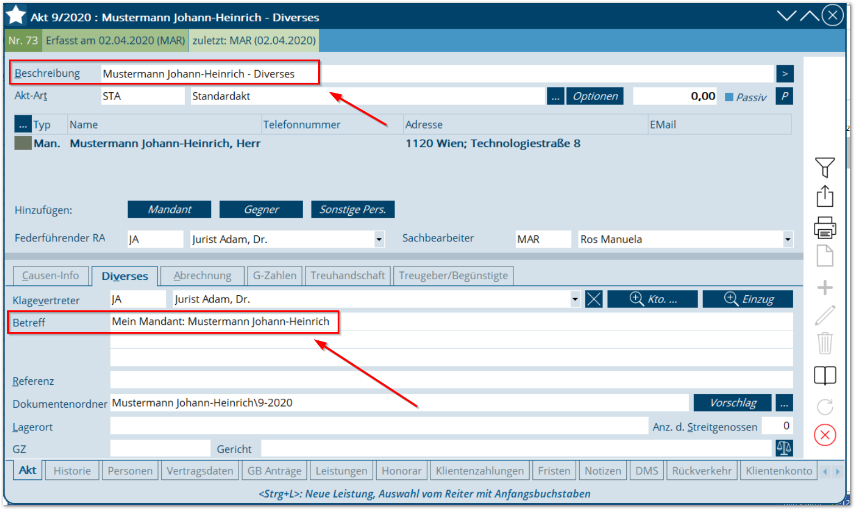Click the Lagerort input field
This screenshot has height=510, width=855.
coord(379,426)
